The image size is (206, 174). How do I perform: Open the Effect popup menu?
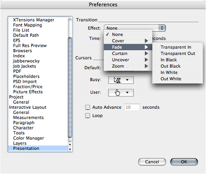point(135,28)
